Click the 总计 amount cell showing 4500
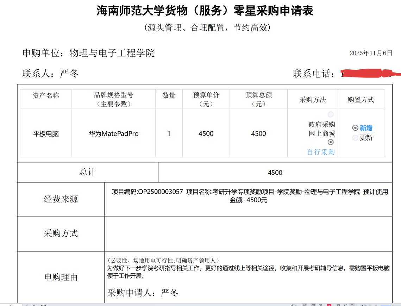The image size is (401, 306). coord(275,173)
